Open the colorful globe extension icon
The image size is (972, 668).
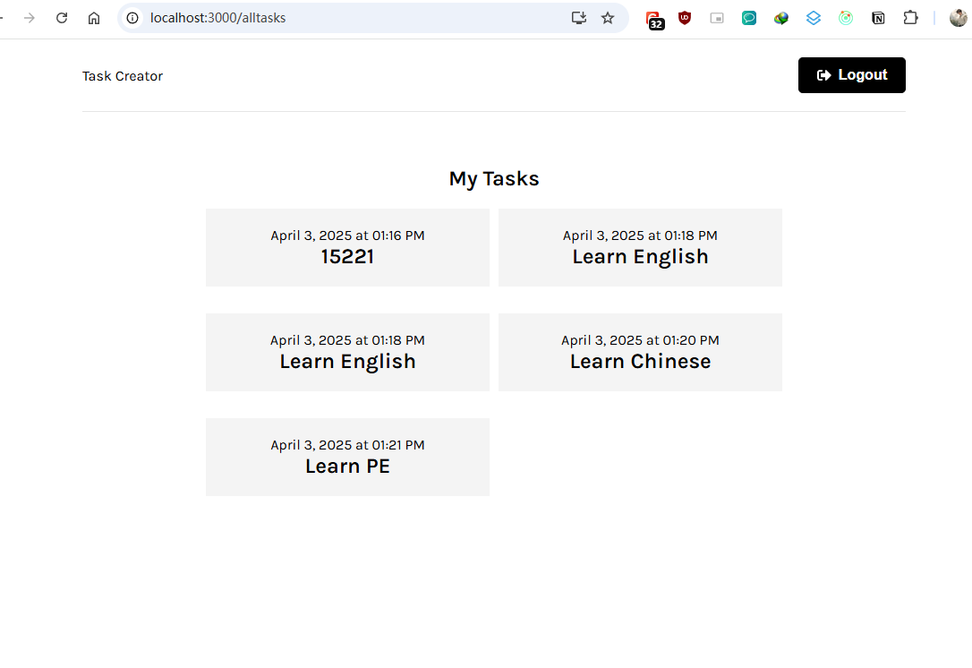pos(781,18)
